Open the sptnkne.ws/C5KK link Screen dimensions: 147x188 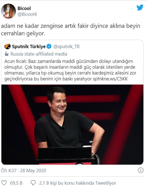coord(110,79)
